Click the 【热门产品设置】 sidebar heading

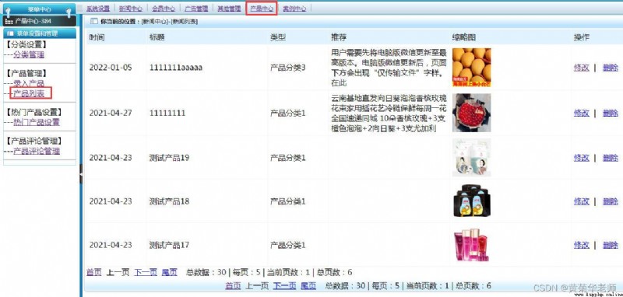34,112
